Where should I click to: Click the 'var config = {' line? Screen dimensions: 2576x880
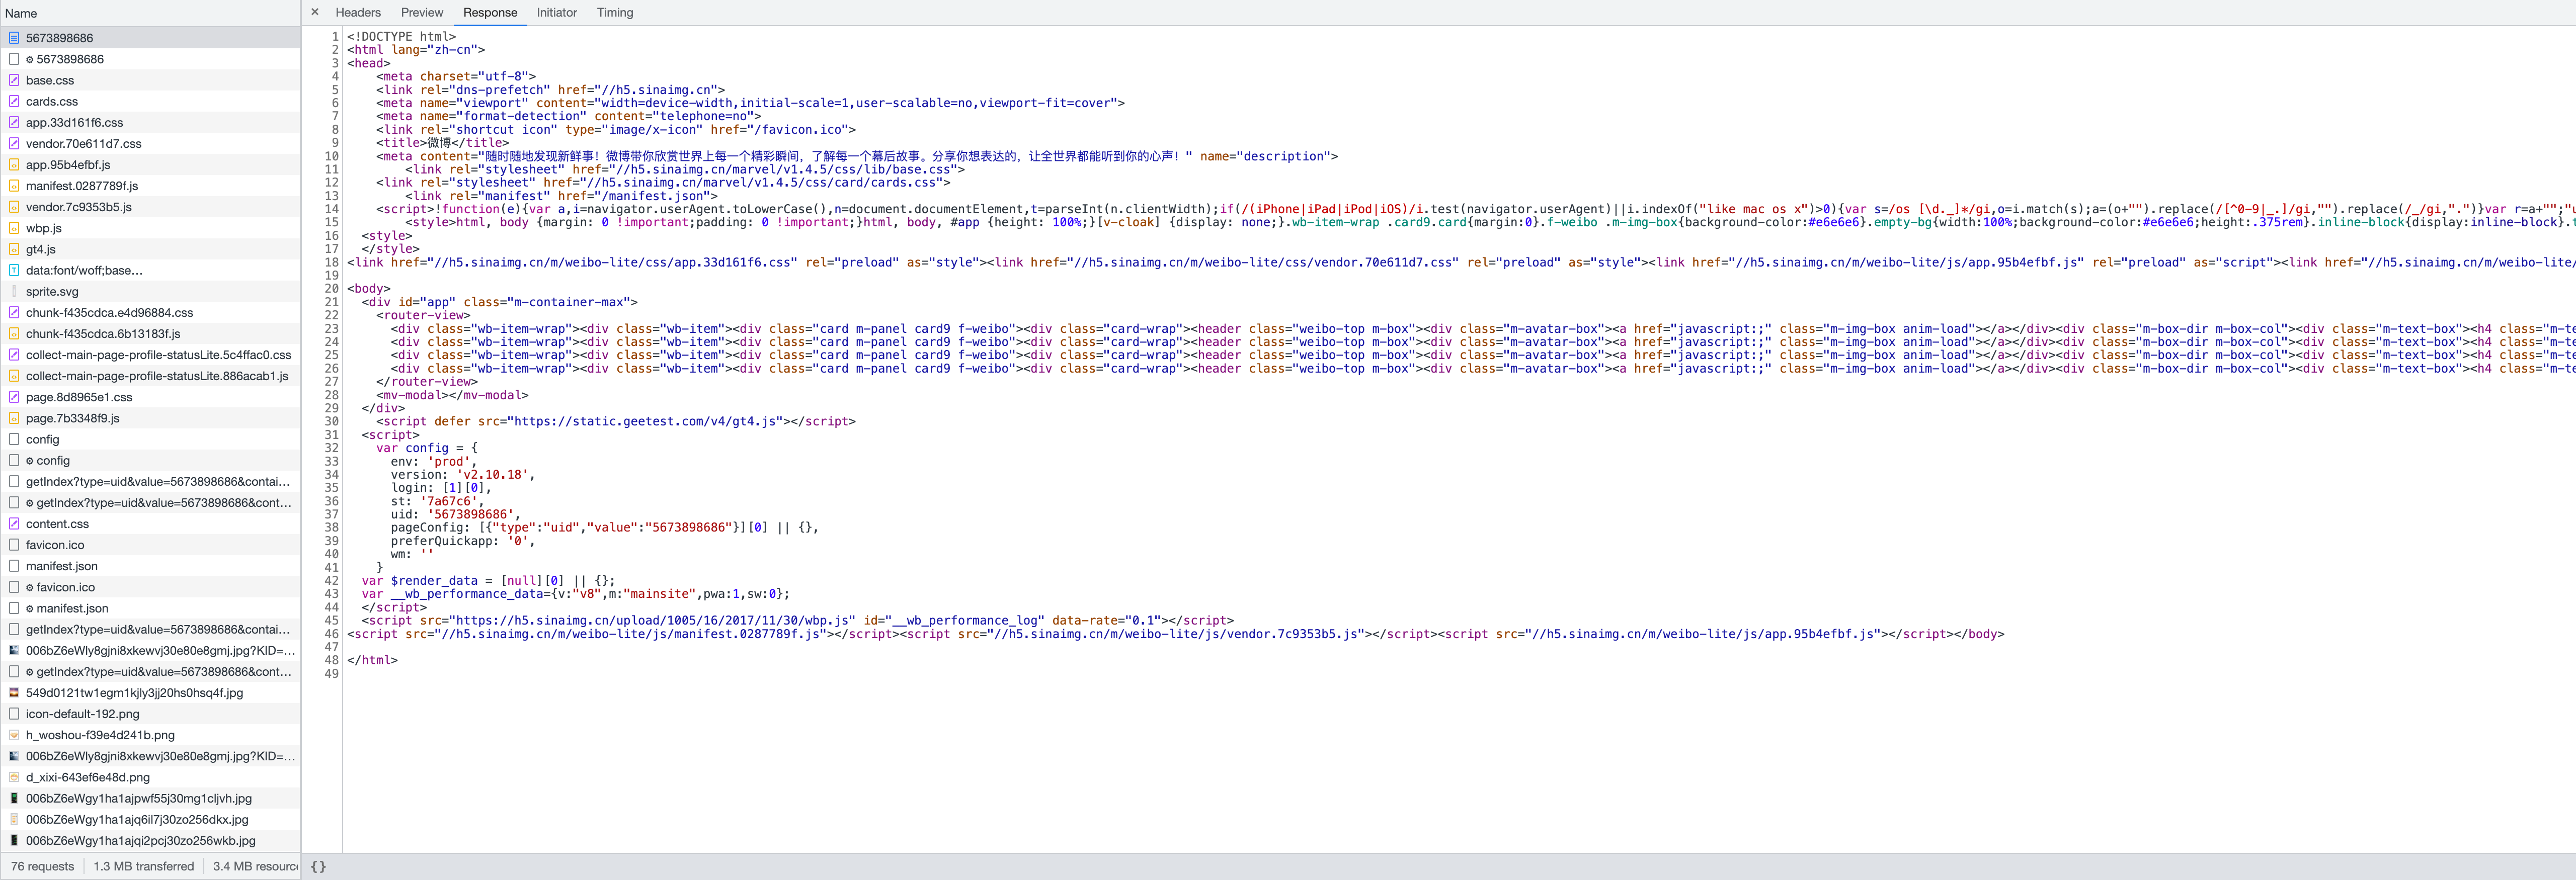(427, 448)
